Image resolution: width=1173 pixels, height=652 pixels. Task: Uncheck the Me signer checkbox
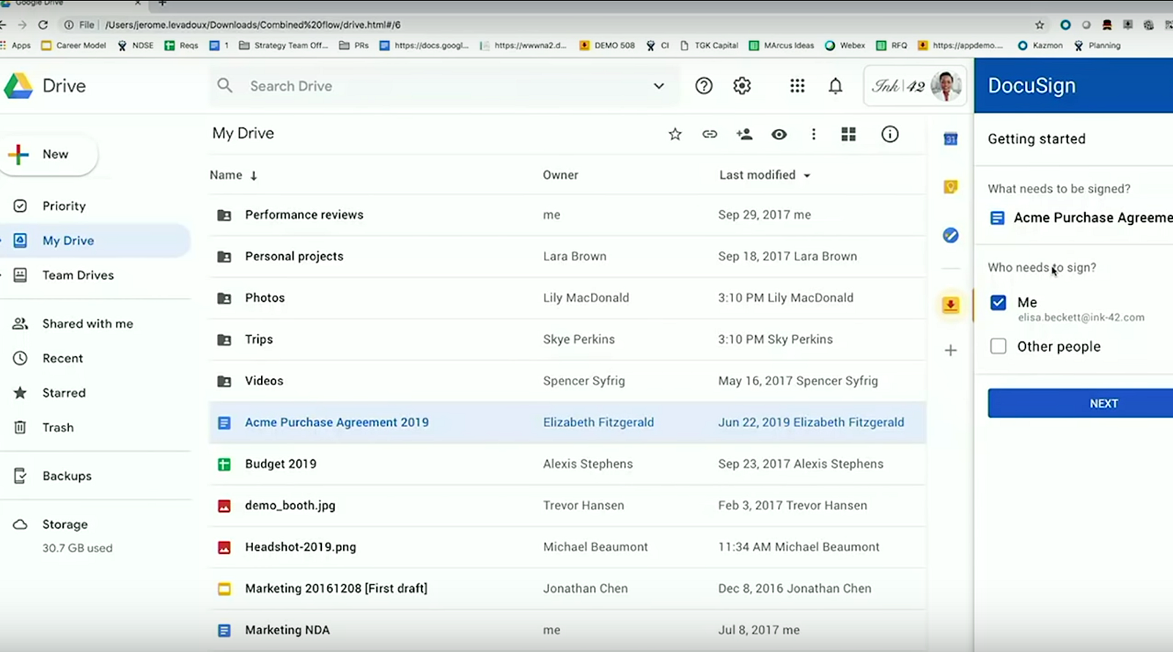[x=999, y=303]
